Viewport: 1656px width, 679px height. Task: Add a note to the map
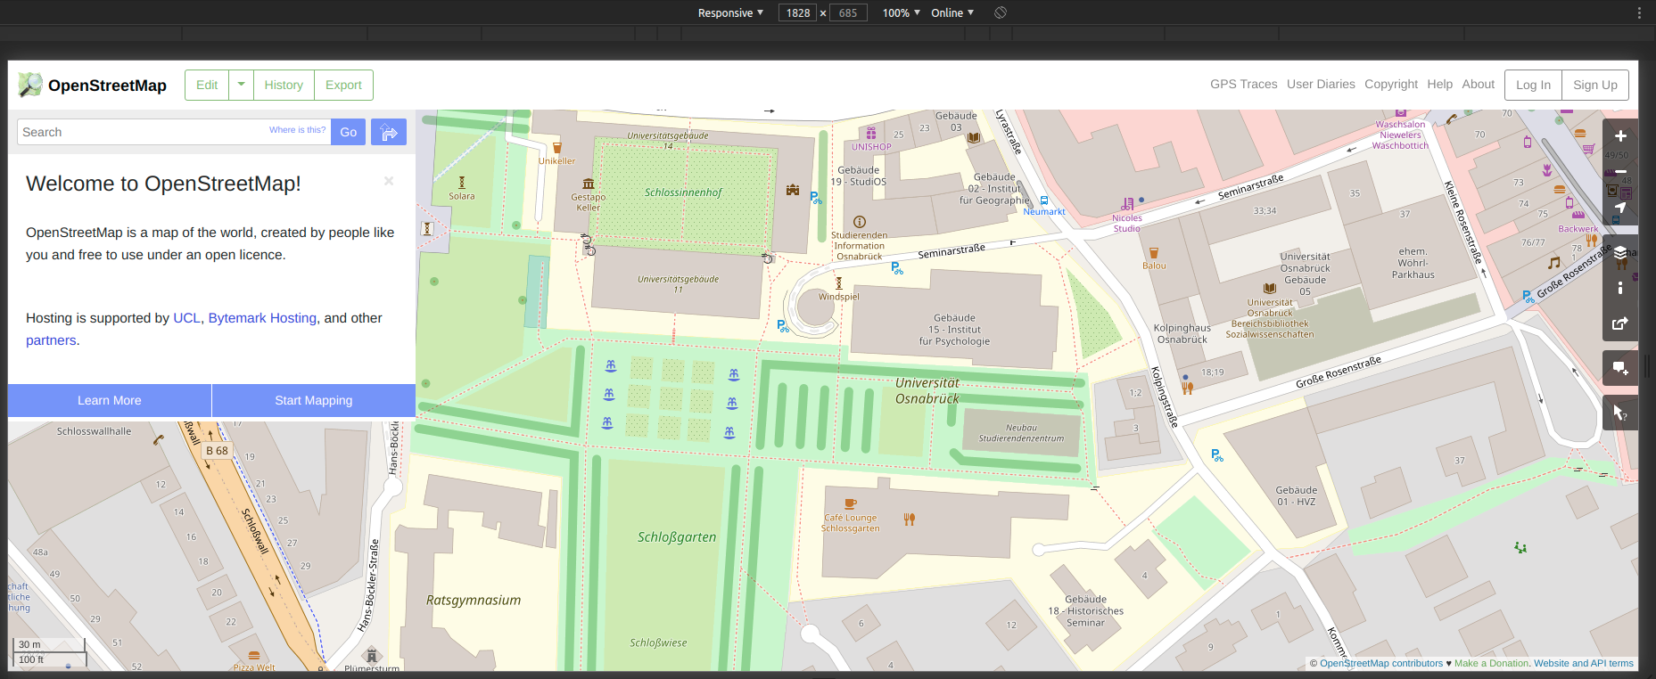[1620, 368]
